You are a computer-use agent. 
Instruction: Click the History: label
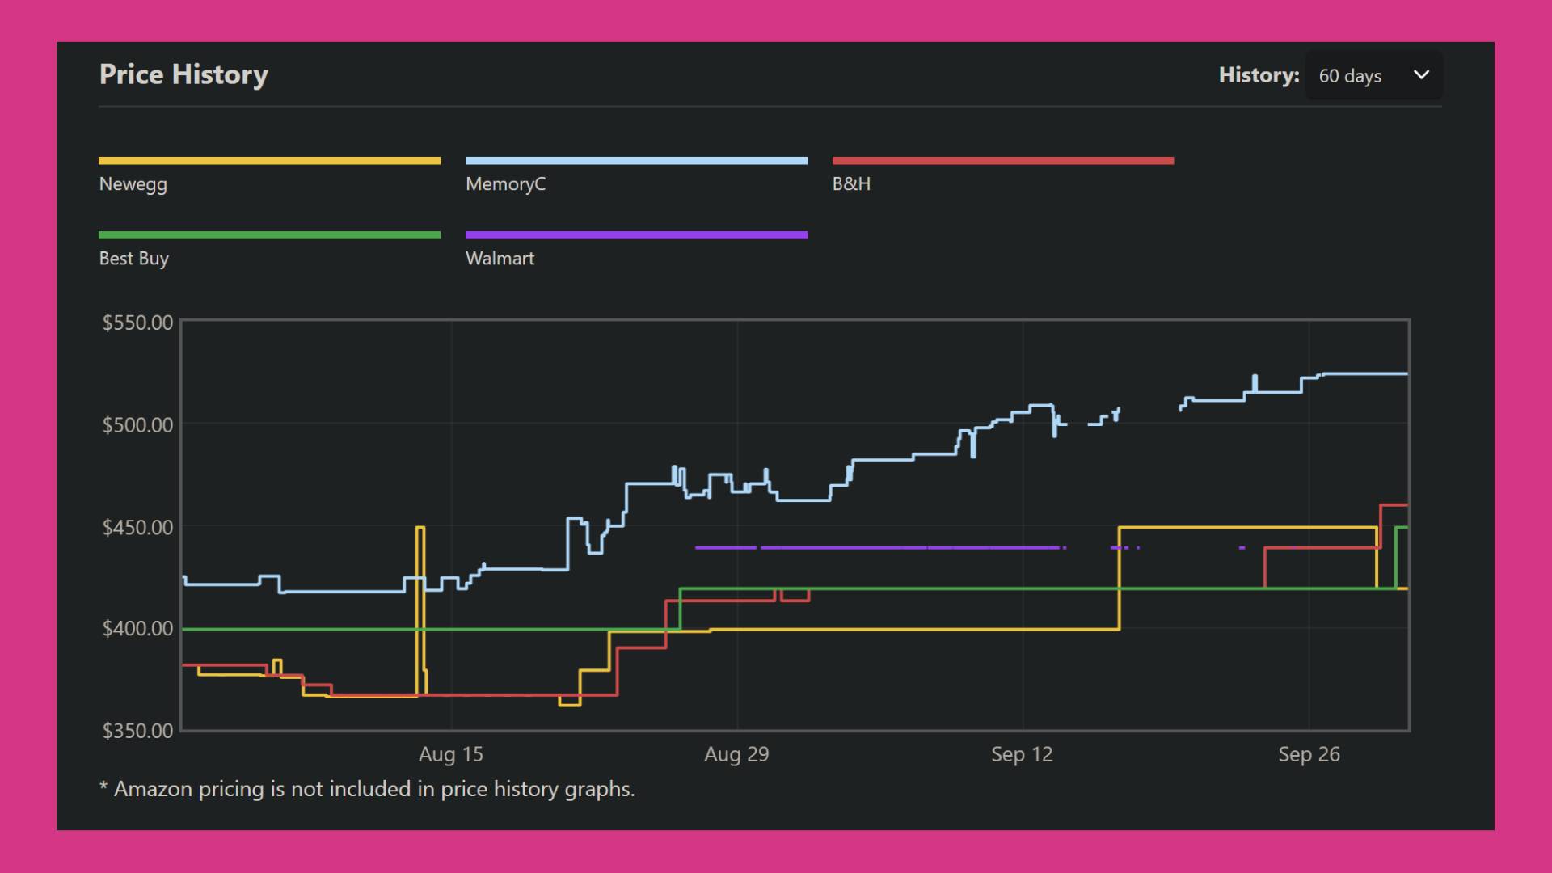click(1259, 75)
